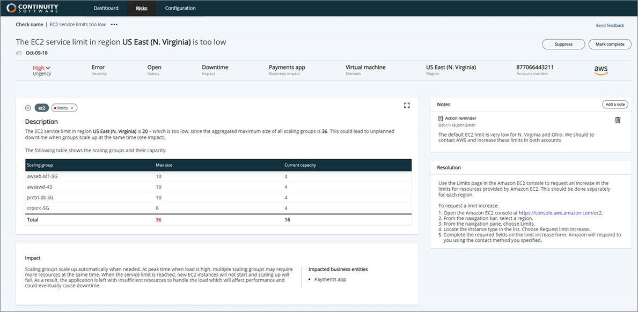Open the High urgency dropdown
Image resolution: width=638 pixels, height=312 pixels.
click(41, 68)
